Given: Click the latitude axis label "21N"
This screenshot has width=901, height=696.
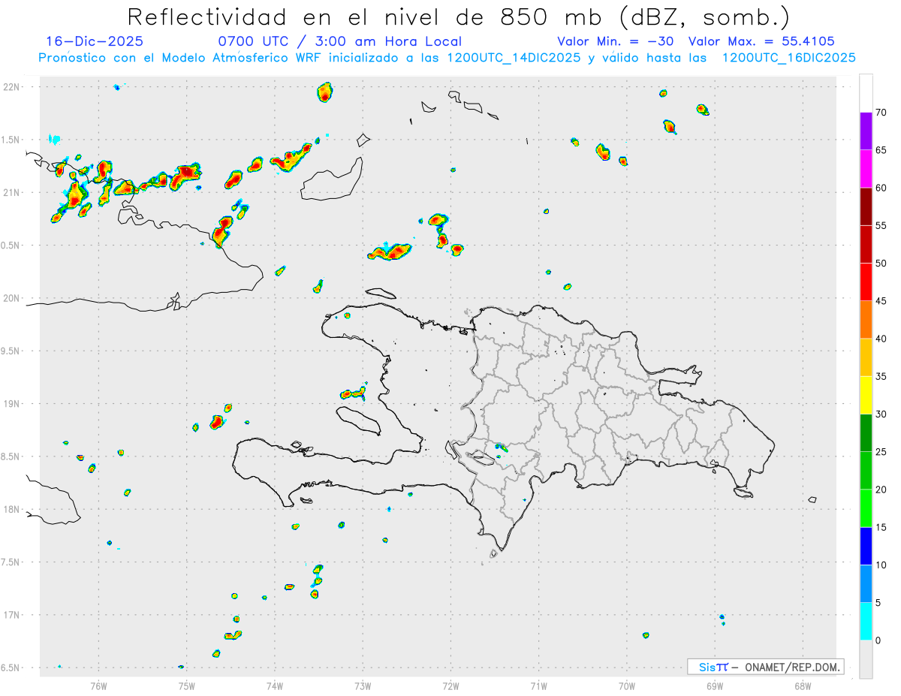Looking at the screenshot, I should point(12,192).
